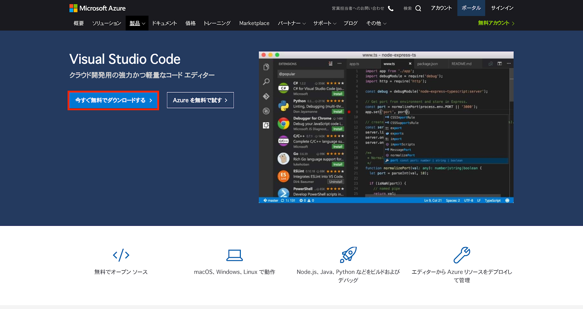Click Azure を無料で試す button
This screenshot has height=309, width=583.
pyautogui.click(x=200, y=100)
